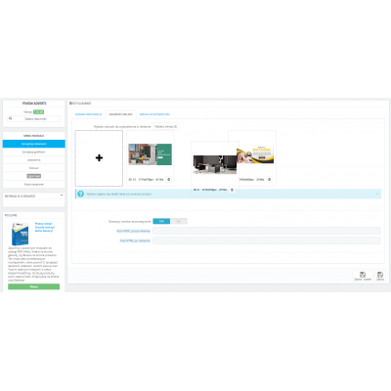The image size is (391, 391).
Task: Click the Zapisz i zostań save icon button
Action: point(363,277)
